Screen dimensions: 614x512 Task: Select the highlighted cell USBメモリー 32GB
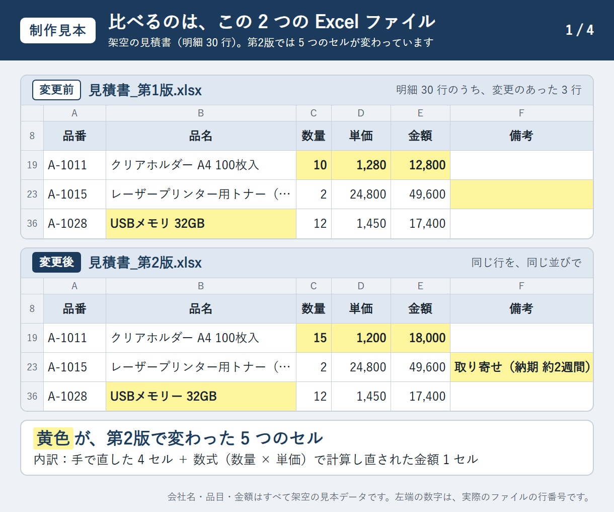coord(201,397)
